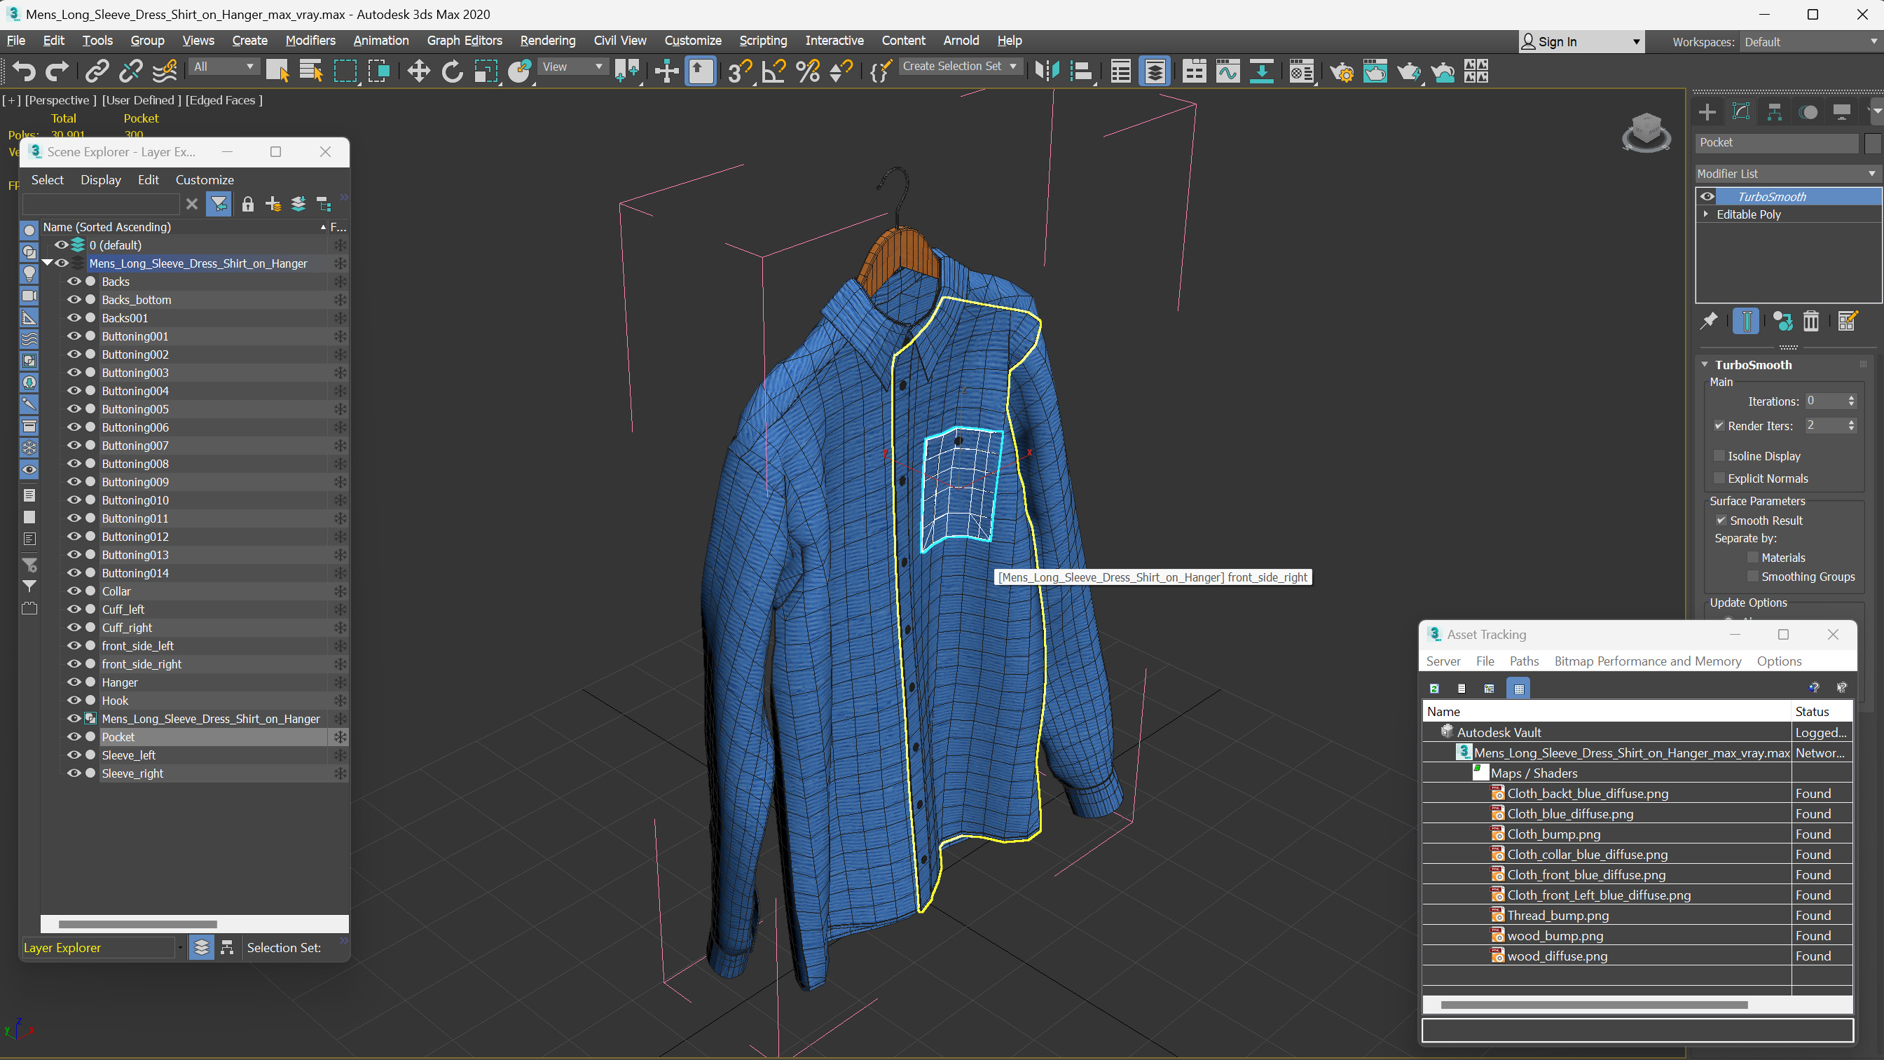The width and height of the screenshot is (1884, 1060).
Task: Collapse the TurboSmooth rollout
Action: pos(1705,364)
